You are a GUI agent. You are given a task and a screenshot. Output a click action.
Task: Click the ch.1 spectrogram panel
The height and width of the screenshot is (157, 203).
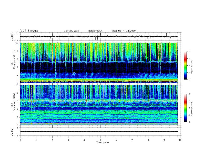tap(99, 63)
